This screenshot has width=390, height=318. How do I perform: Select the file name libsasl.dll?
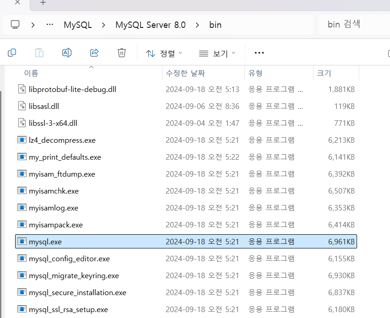pos(44,106)
